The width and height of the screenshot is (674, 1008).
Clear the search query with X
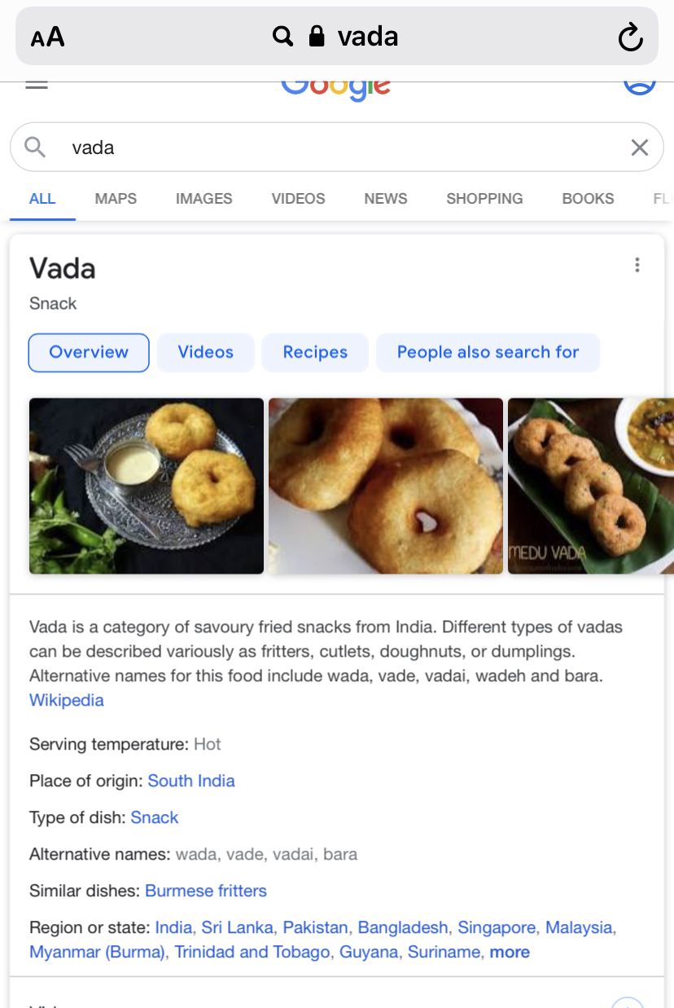640,147
